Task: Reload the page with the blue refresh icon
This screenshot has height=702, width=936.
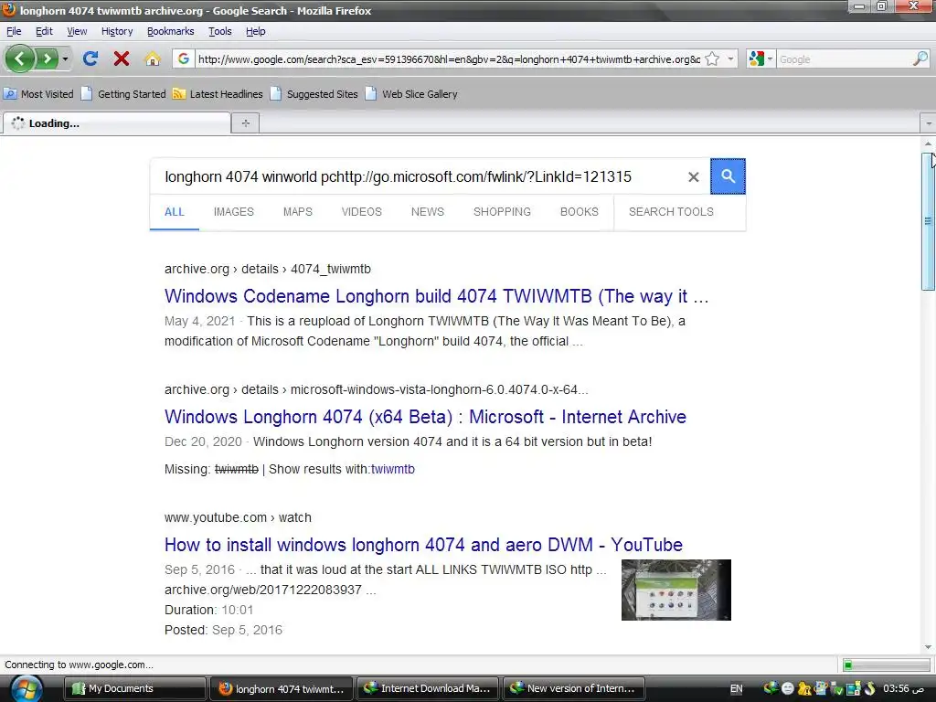Action: [x=90, y=58]
